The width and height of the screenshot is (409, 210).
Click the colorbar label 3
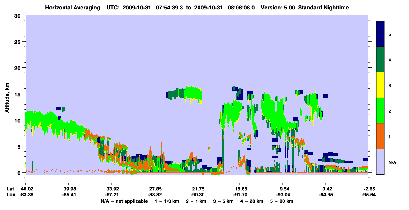(x=390, y=85)
